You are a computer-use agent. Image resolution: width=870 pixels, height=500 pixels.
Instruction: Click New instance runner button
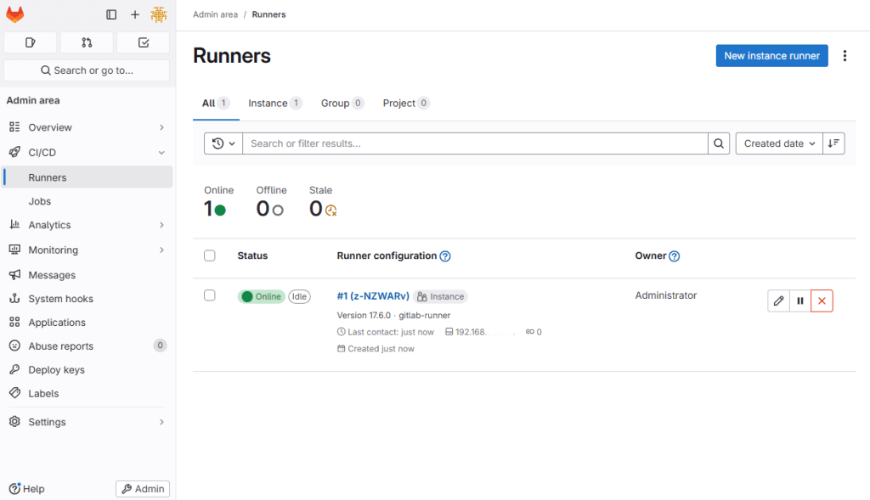click(x=771, y=56)
